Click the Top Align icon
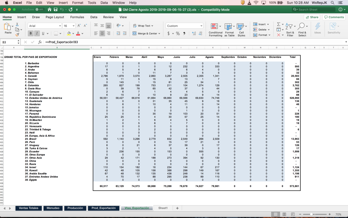This screenshot has height=218, width=348. pyautogui.click(x=96, y=26)
